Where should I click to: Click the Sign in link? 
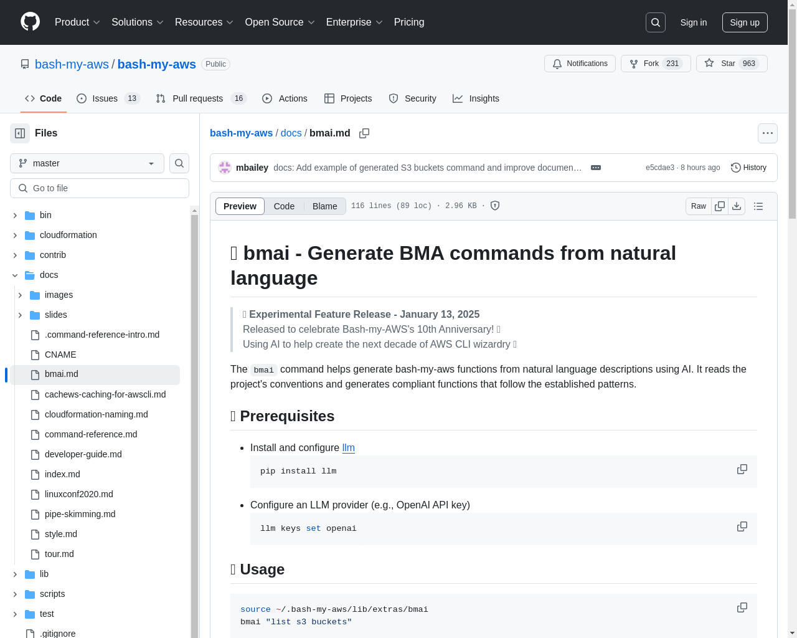[x=694, y=22]
